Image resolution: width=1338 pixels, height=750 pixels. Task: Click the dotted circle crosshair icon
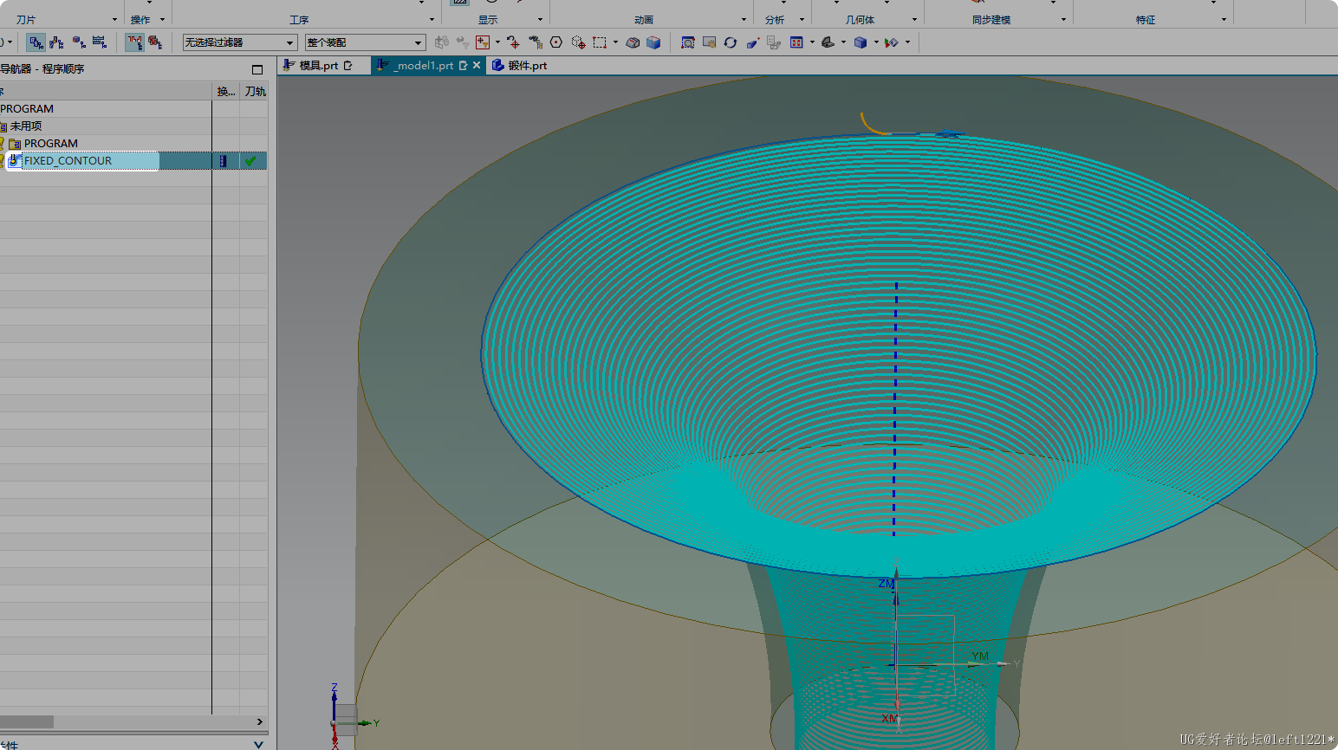578,42
